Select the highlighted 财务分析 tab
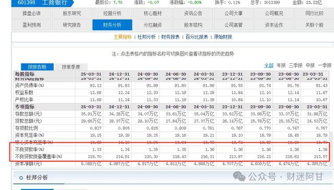334x190 pixels. [112, 25]
